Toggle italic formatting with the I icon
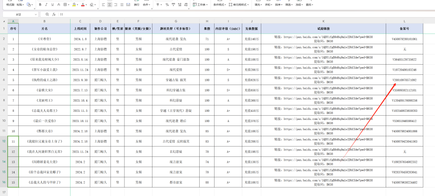The height and width of the screenshot is (196, 435). tap(46, 5)
